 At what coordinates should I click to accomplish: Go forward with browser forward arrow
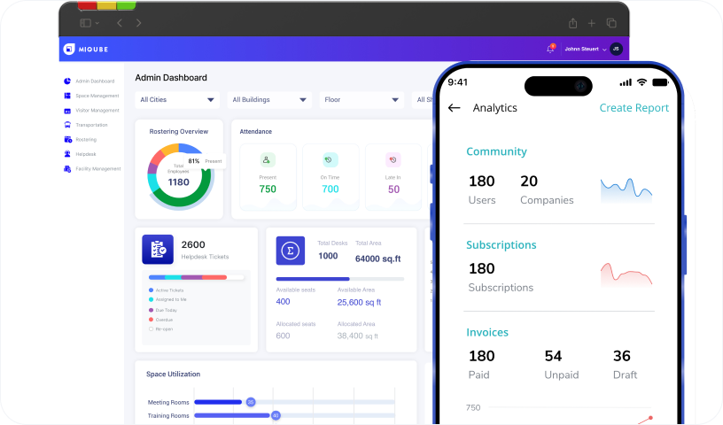(138, 23)
